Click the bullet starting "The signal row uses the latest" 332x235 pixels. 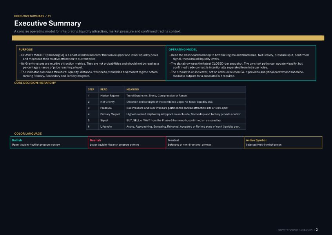click(236, 65)
